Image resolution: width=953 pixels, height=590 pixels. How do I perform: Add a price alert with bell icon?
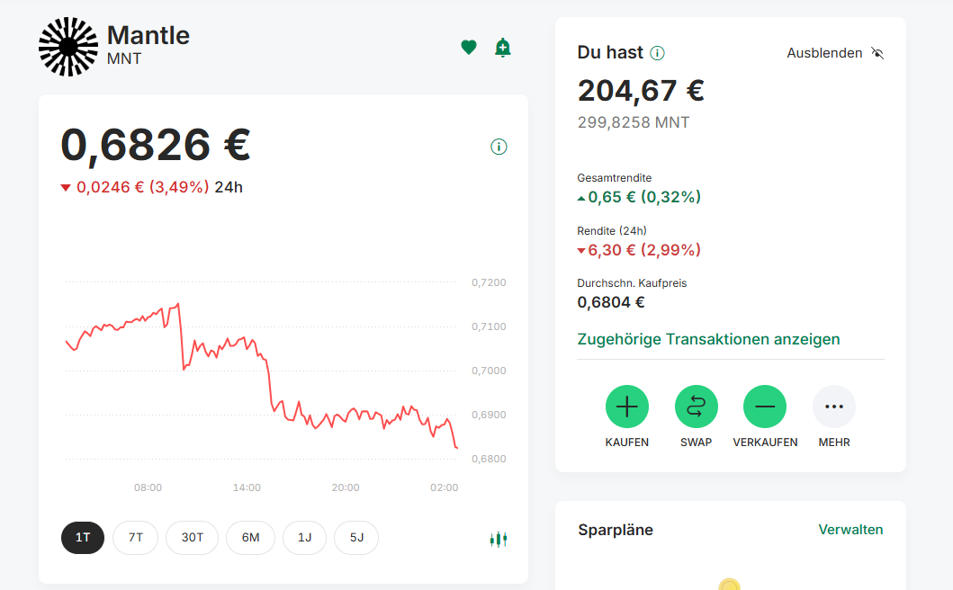pos(502,48)
